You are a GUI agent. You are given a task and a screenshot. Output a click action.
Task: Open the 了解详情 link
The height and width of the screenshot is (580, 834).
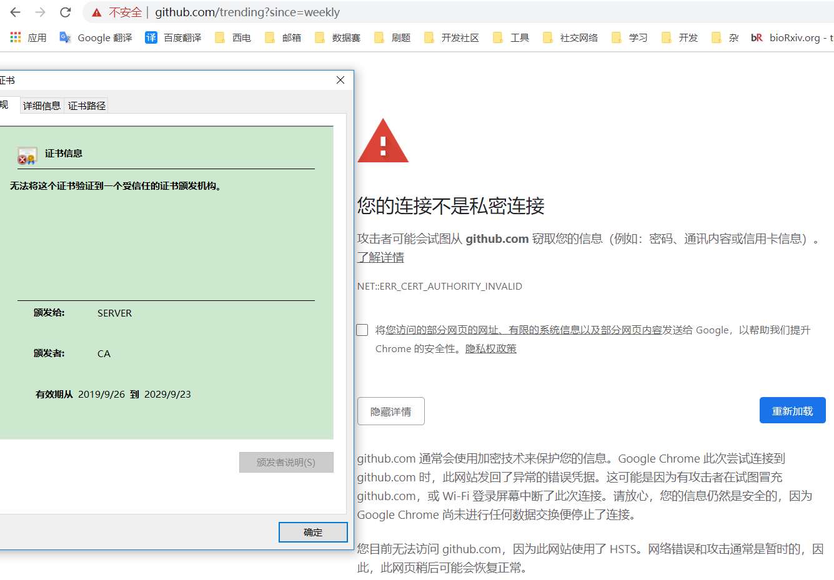[380, 257]
